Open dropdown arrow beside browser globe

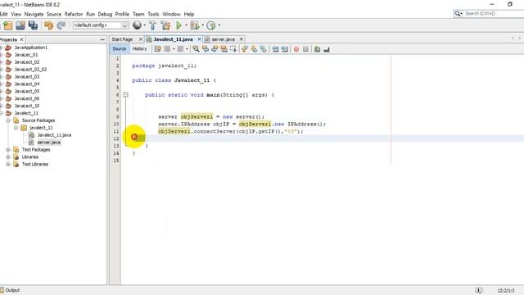(144, 25)
